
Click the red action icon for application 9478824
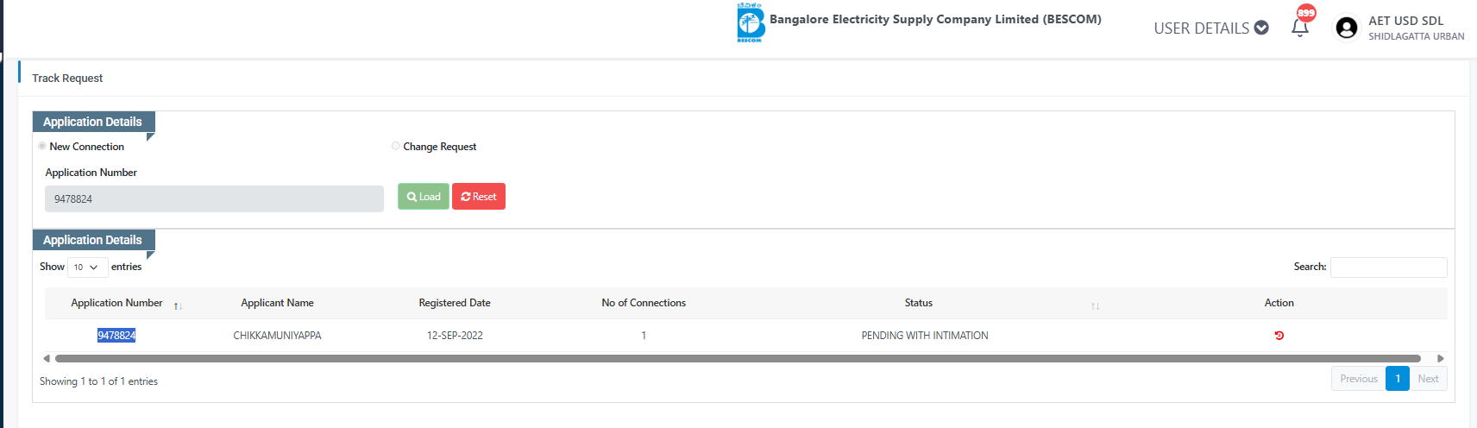[1279, 336]
